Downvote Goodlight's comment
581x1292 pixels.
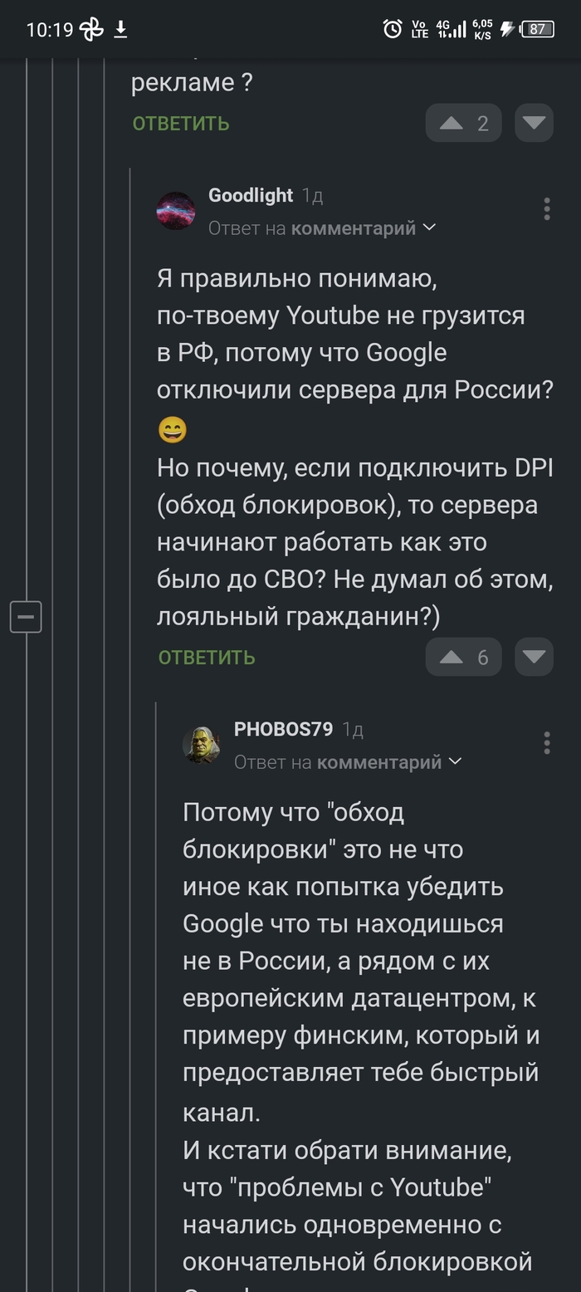(x=534, y=658)
